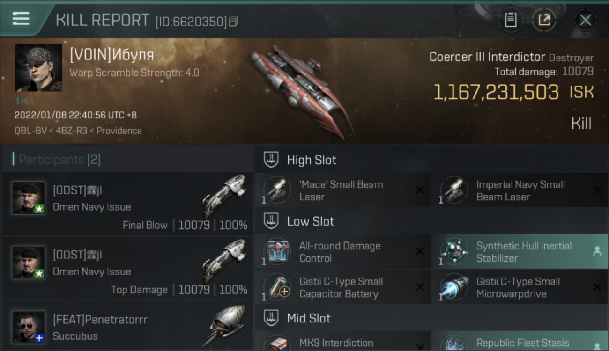Screen dimensions: 609x351
Task: Click X mark beside All-round Damage Control
Action: pyautogui.click(x=420, y=251)
